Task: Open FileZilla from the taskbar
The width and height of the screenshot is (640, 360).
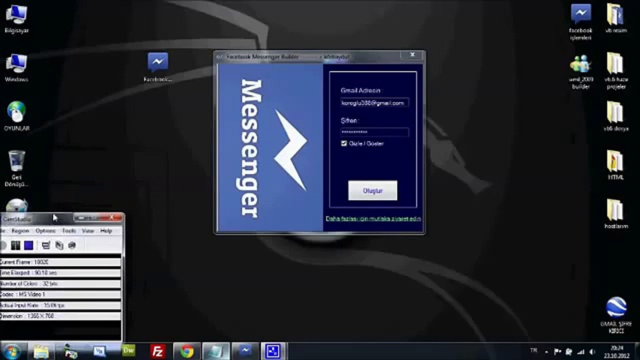Action: (157, 351)
